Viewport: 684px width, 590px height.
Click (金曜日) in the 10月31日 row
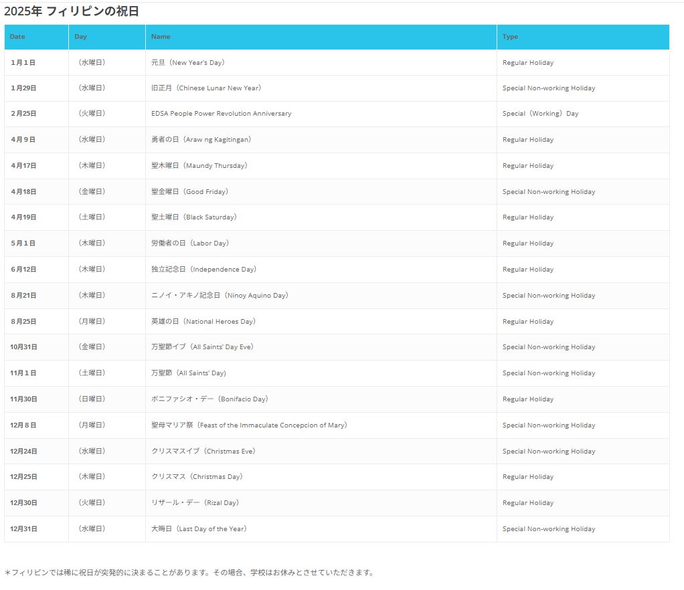(x=92, y=347)
